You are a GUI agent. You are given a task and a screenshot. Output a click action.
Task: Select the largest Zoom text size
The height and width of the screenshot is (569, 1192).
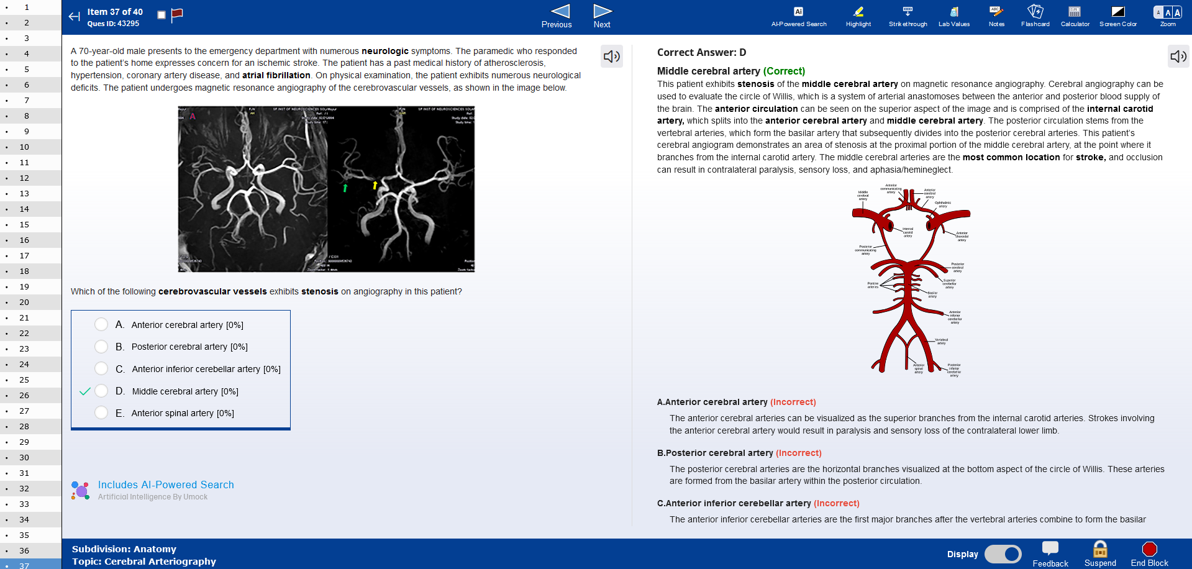[1177, 12]
